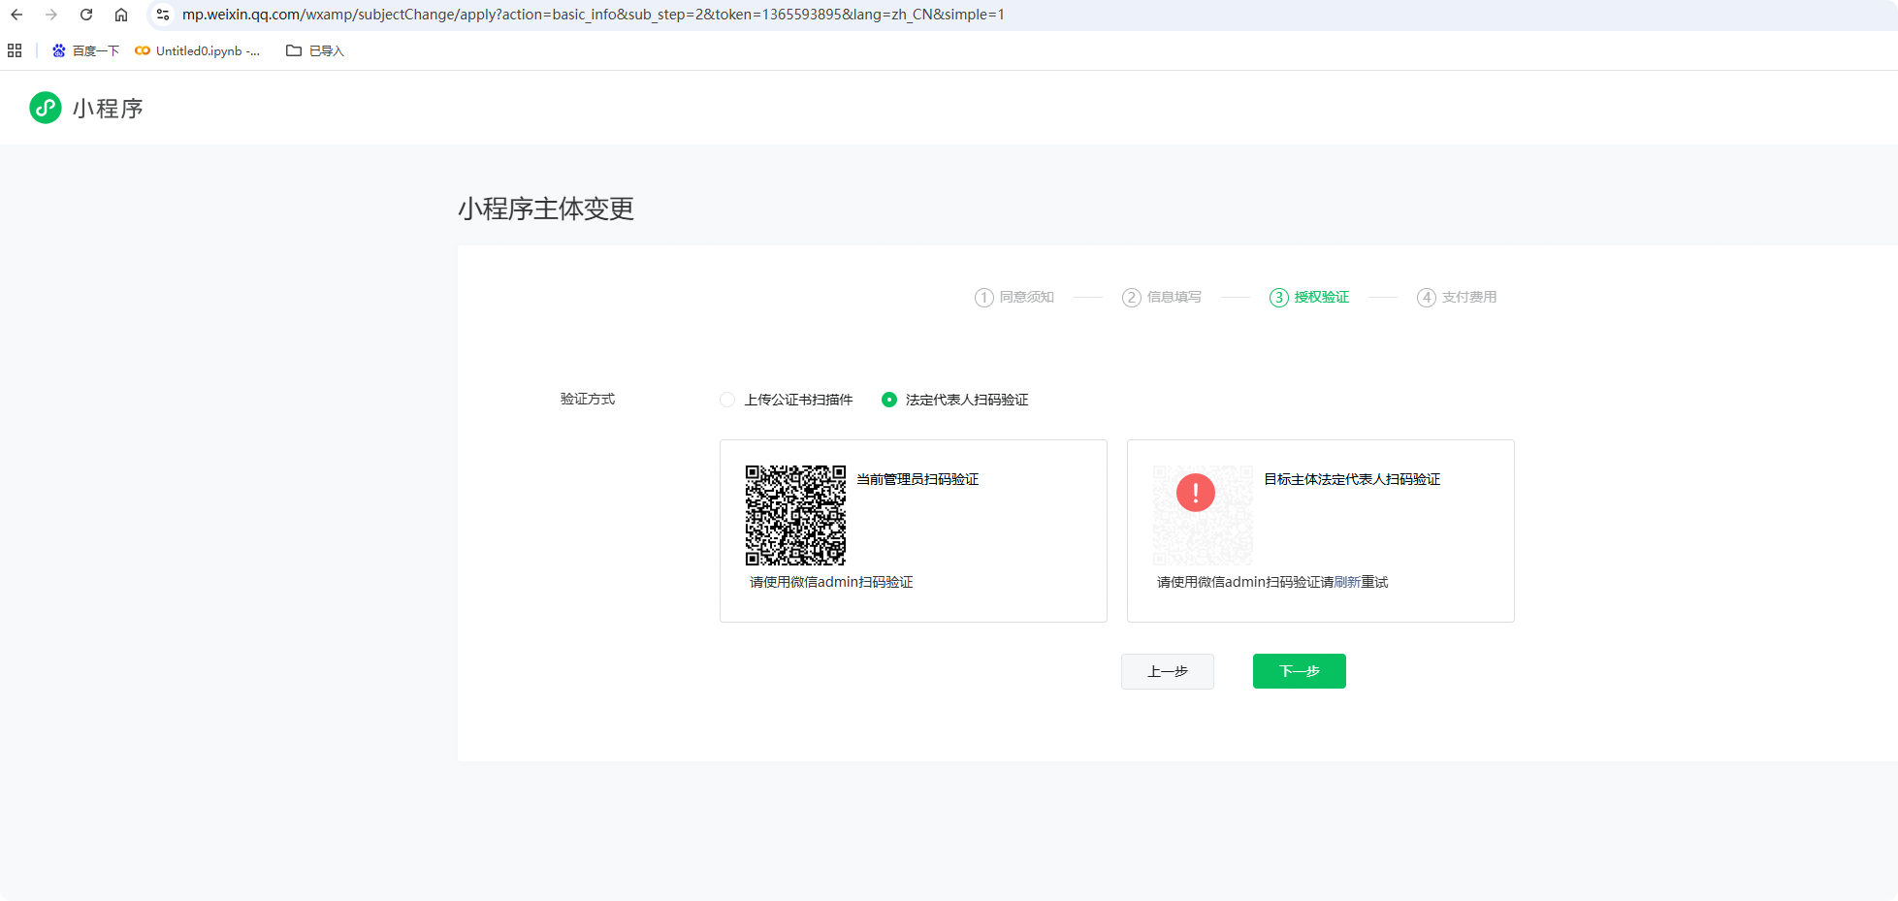This screenshot has width=1898, height=901.
Task: Click the address bar URL
Action: [x=594, y=15]
